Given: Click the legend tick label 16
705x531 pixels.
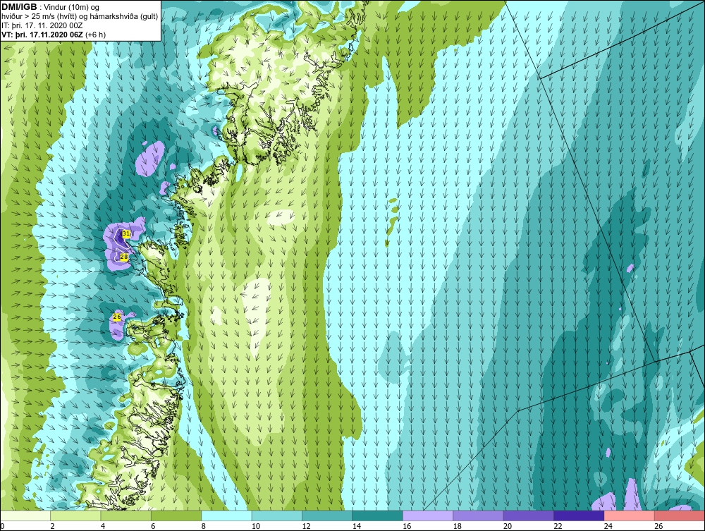Looking at the screenshot, I should [x=407, y=526].
